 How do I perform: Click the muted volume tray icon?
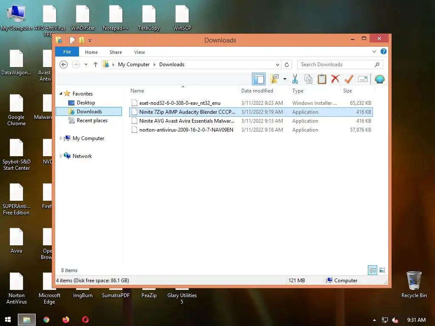click(x=395, y=320)
